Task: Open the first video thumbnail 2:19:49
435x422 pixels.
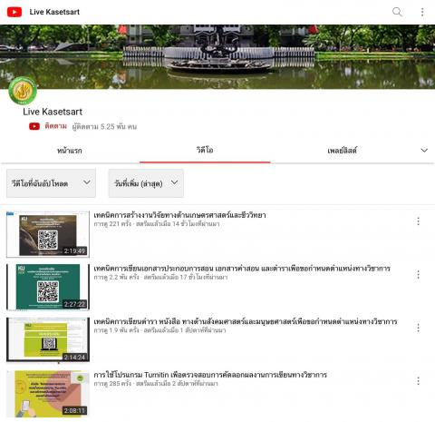Action: coord(48,234)
